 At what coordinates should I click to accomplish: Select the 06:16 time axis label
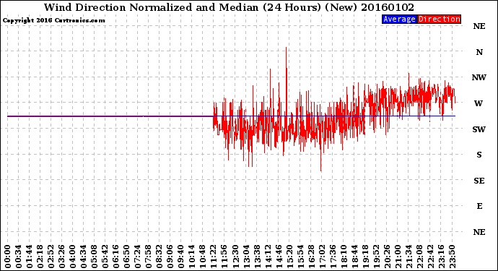coord(116,257)
